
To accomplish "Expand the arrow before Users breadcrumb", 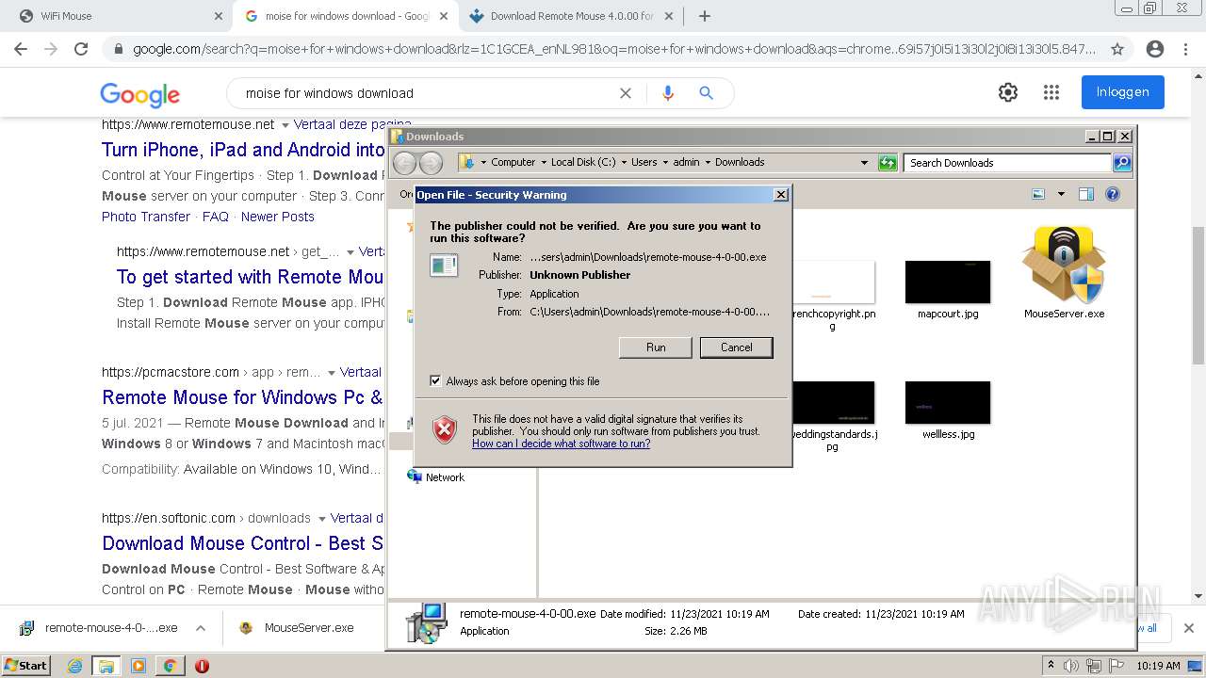I will pyautogui.click(x=623, y=162).
